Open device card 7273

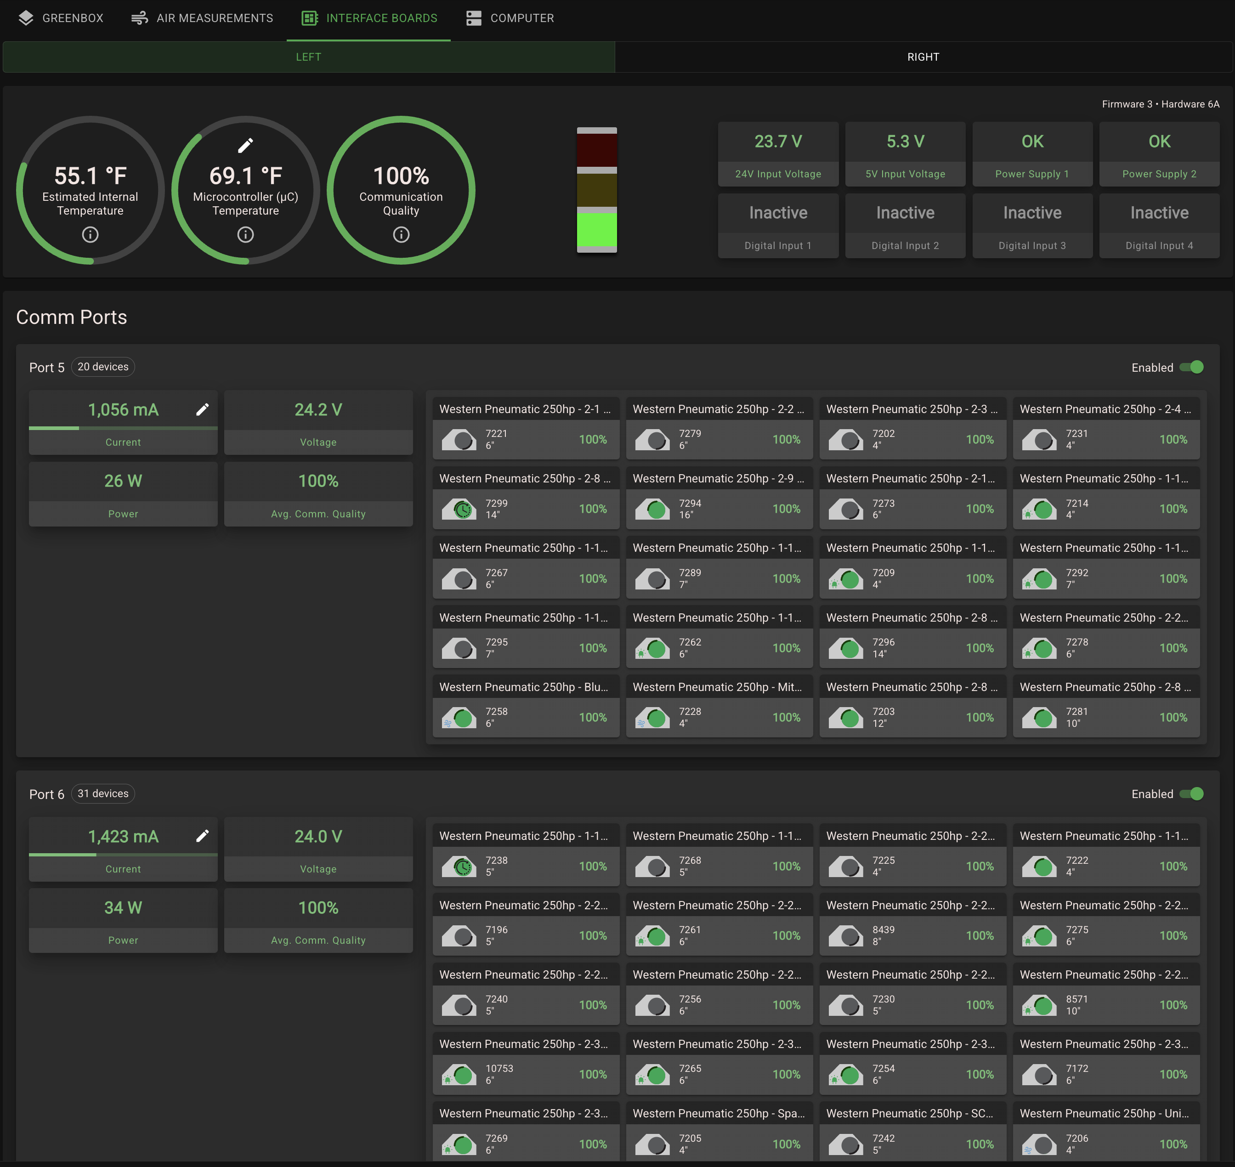point(913,498)
